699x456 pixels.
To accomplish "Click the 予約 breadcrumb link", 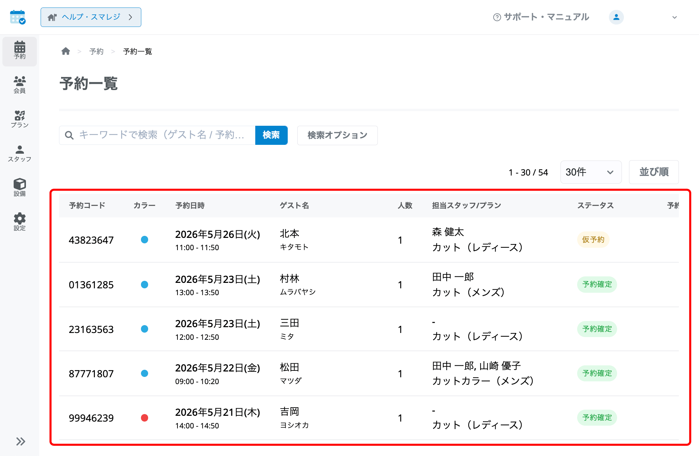I will (96, 51).
